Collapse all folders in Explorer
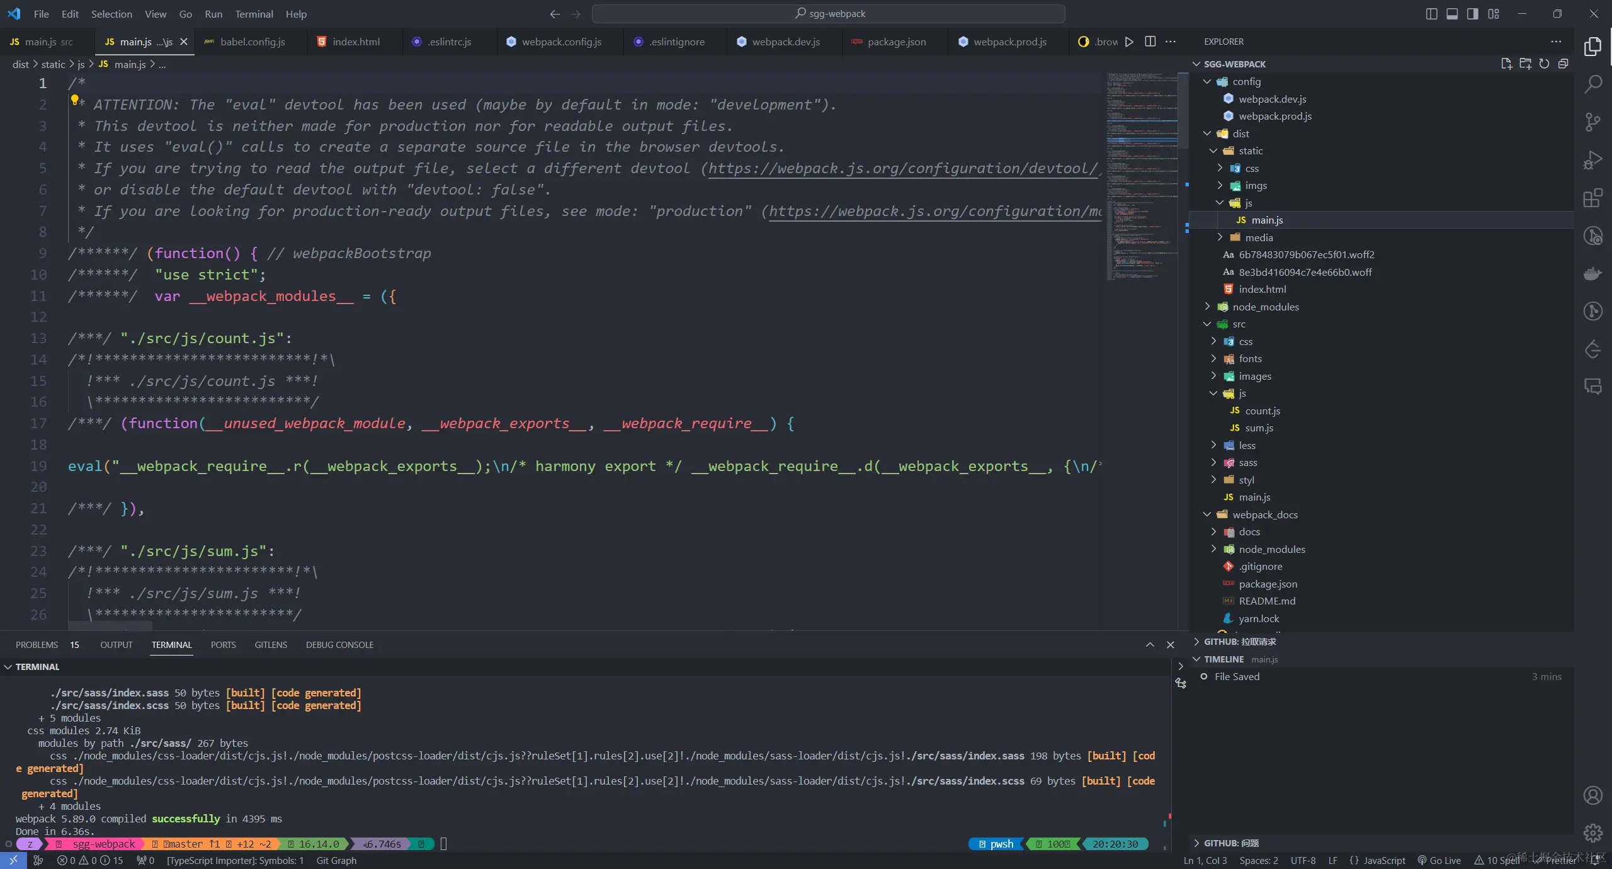The width and height of the screenshot is (1612, 869). (x=1563, y=64)
